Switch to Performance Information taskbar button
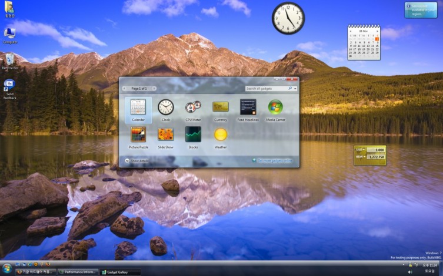The width and height of the screenshot is (443, 276). pyautogui.click(x=78, y=272)
